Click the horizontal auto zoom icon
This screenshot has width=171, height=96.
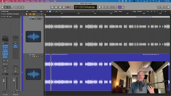point(154,11)
